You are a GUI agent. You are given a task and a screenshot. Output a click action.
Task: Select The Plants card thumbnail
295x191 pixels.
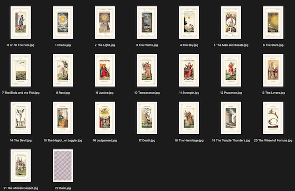(x=147, y=23)
